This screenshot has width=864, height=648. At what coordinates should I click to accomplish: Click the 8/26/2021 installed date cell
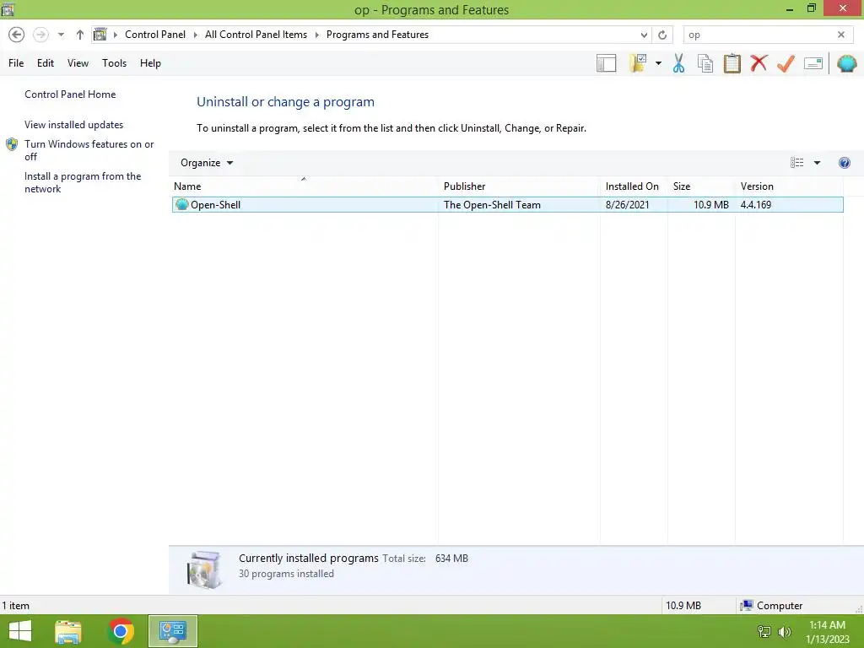coord(627,205)
